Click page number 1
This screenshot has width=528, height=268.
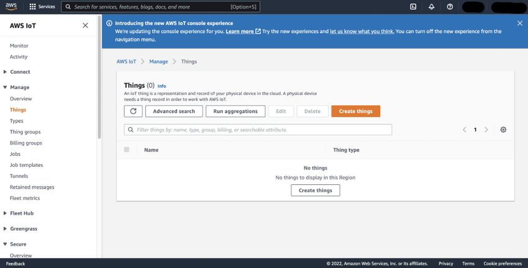pos(475,130)
